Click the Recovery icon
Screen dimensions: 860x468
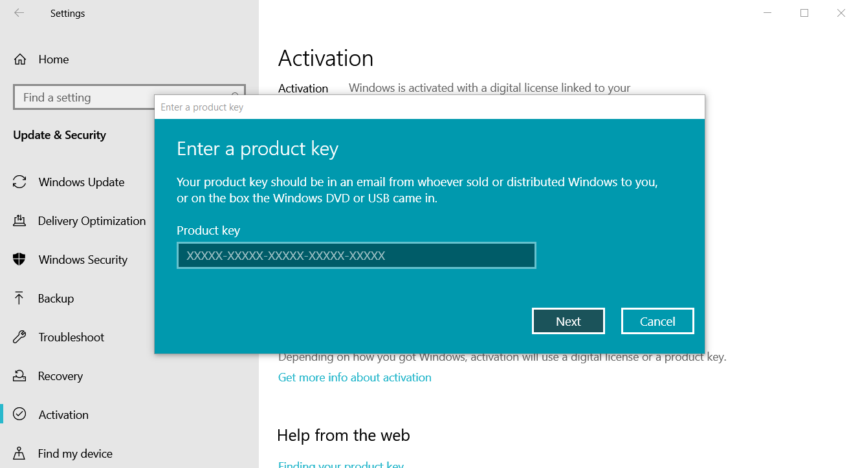coord(19,376)
